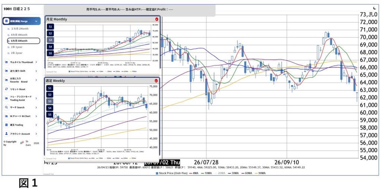The image size is (381, 190).
Task: Click the Thumbnail chart icon
Action: 7,62
